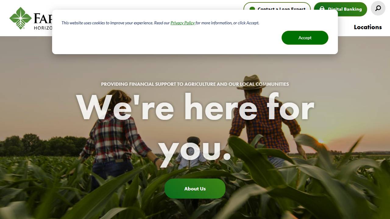Open the search magnifier icon

click(378, 8)
